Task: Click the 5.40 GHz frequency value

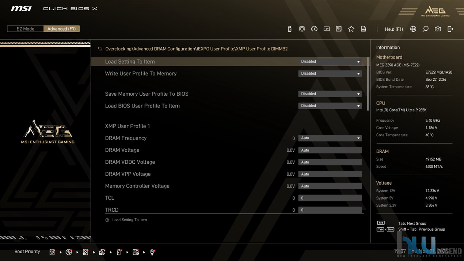Action: point(433,121)
